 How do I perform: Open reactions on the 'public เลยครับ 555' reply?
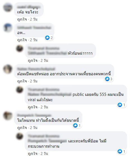click(x=121, y=105)
